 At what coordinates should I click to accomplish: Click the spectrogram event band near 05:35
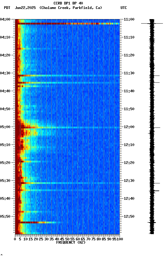coord(67,191)
